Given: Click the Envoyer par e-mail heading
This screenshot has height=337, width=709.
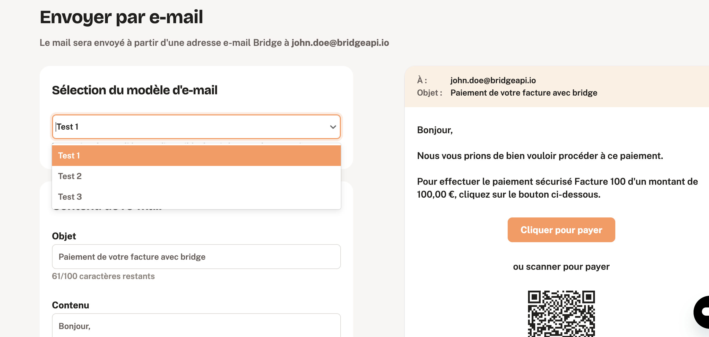Looking at the screenshot, I should 121,17.
